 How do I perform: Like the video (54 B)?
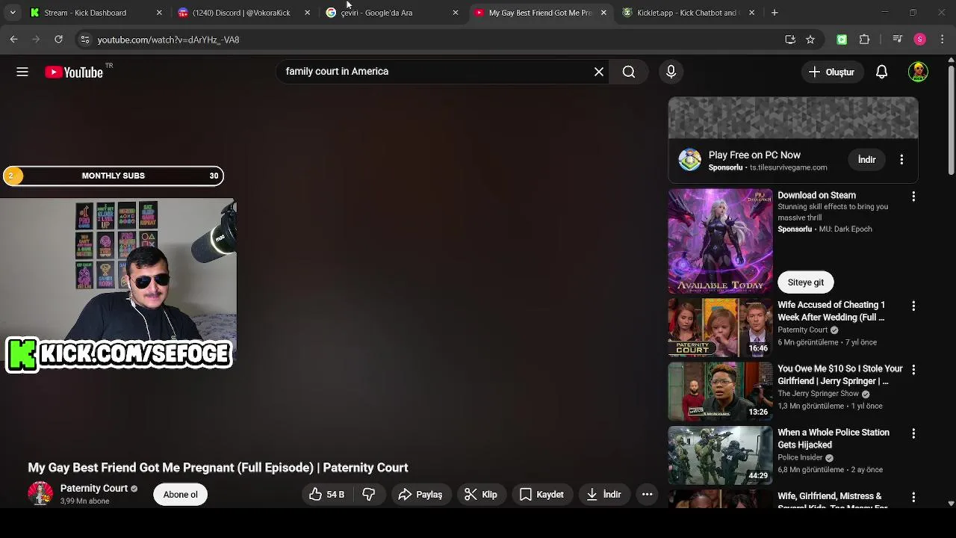[326, 495]
